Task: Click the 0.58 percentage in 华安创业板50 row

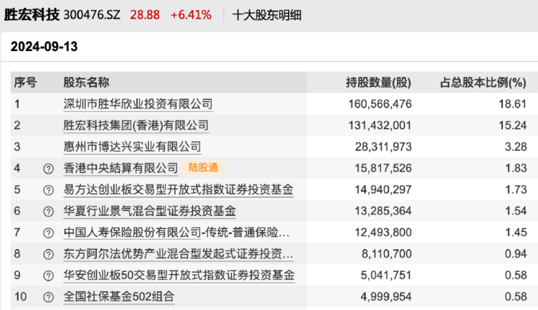Action: tap(516, 276)
